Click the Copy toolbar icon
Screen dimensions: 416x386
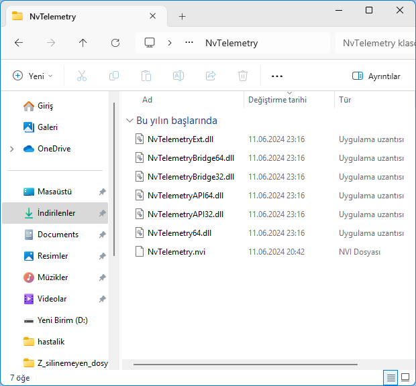(x=114, y=76)
